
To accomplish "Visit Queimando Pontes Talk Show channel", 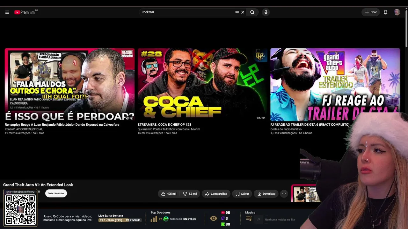I will point(169,129).
